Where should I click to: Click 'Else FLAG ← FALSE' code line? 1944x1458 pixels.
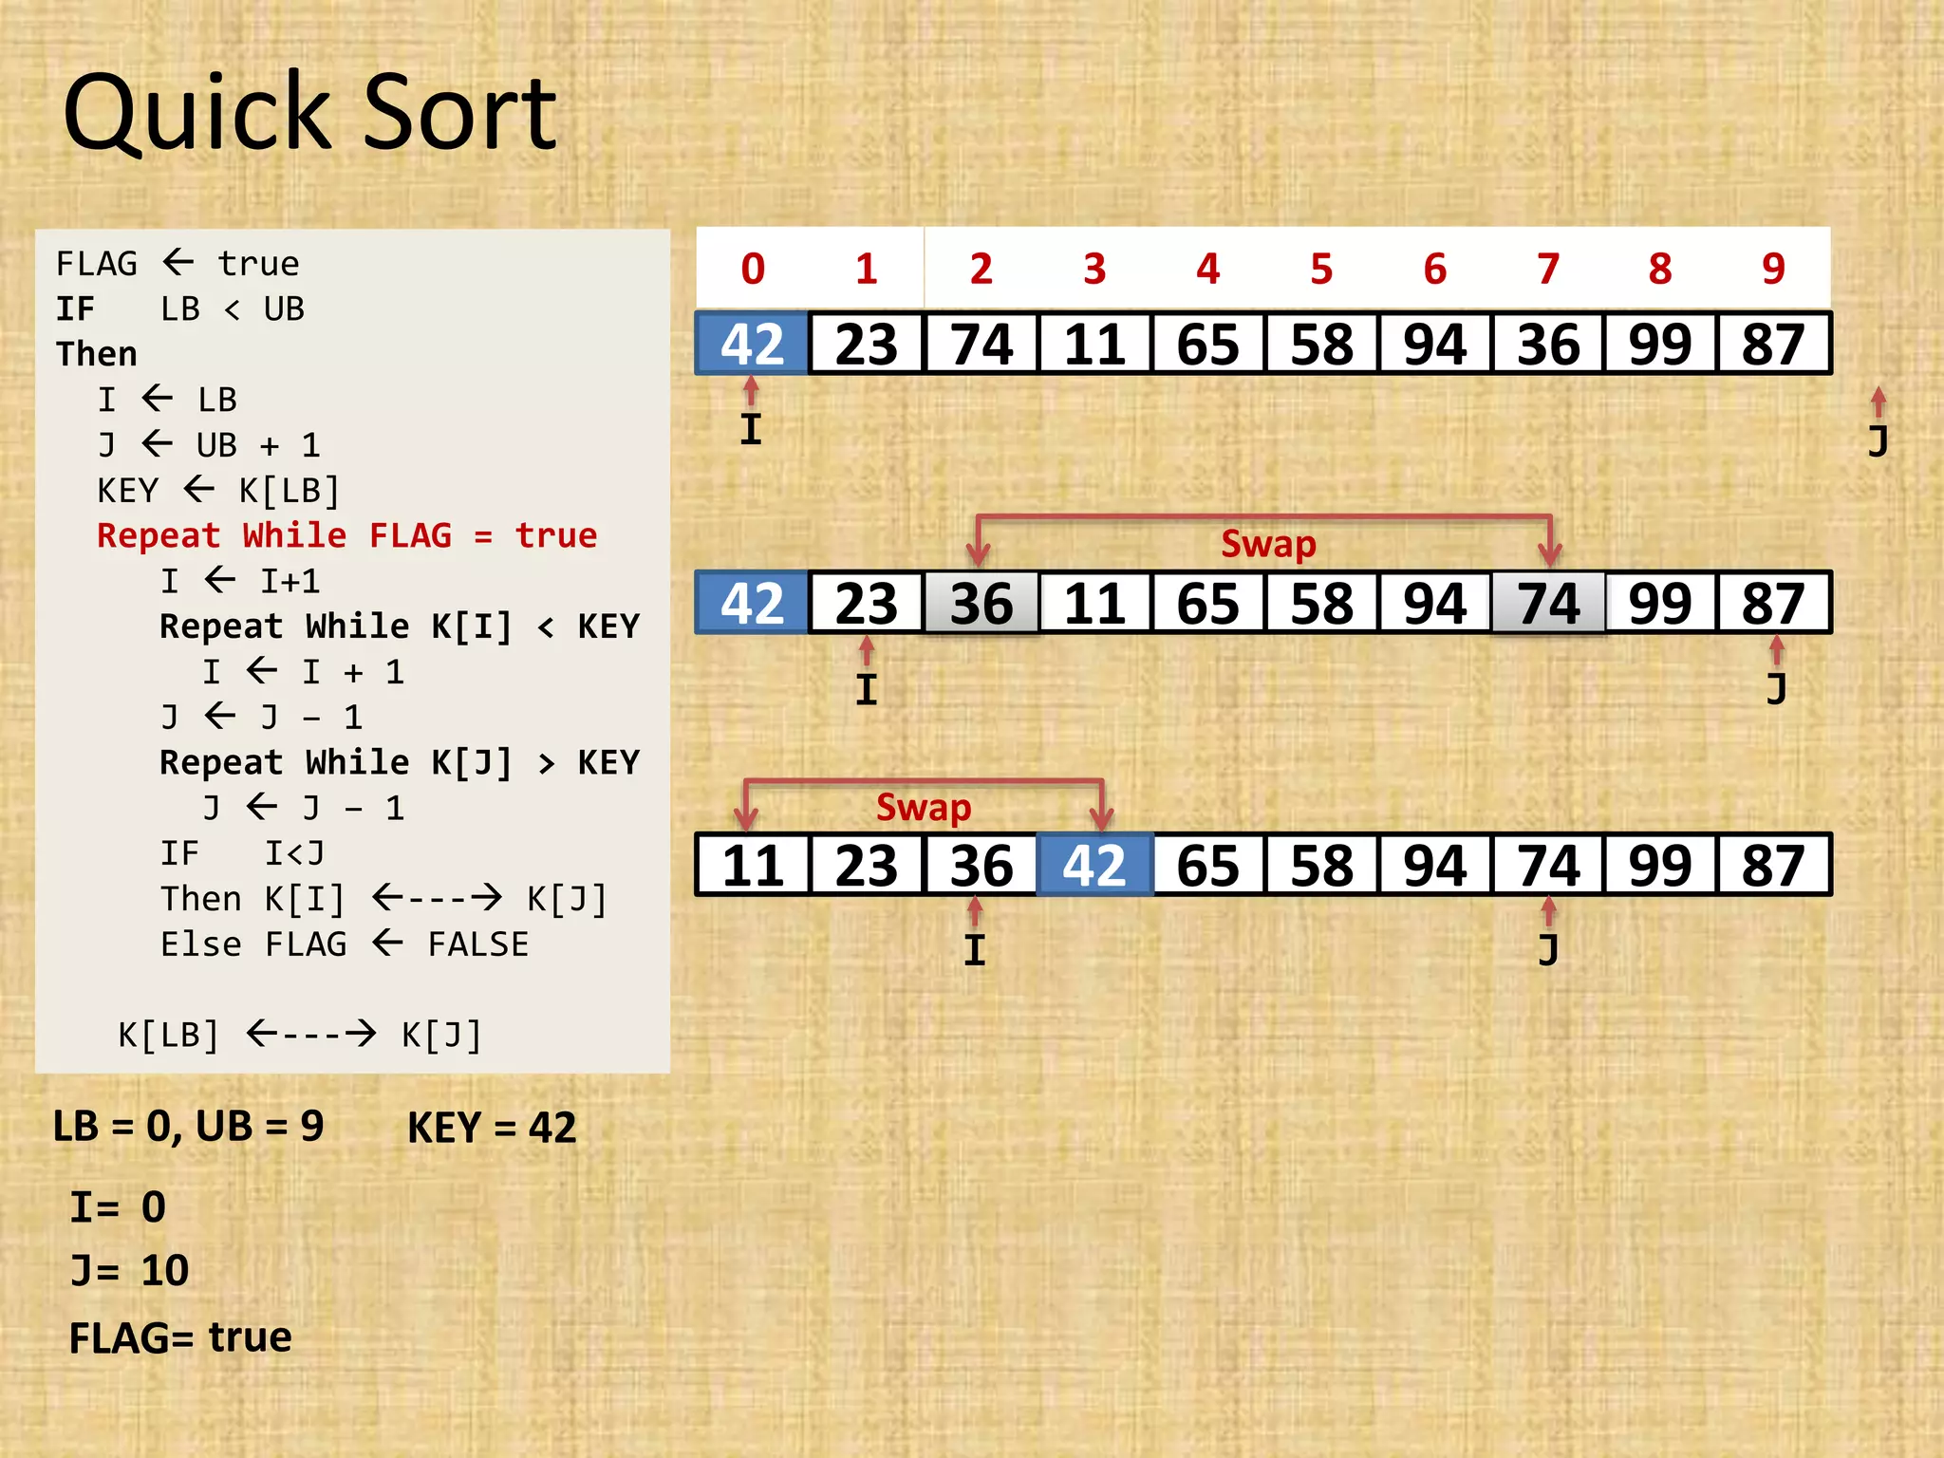tap(345, 944)
